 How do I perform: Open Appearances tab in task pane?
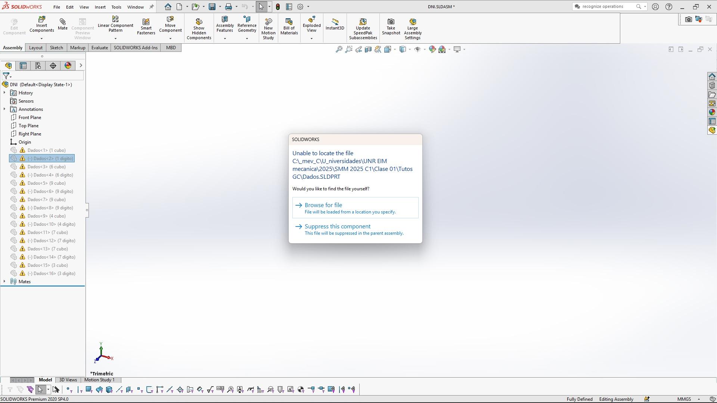(712, 112)
